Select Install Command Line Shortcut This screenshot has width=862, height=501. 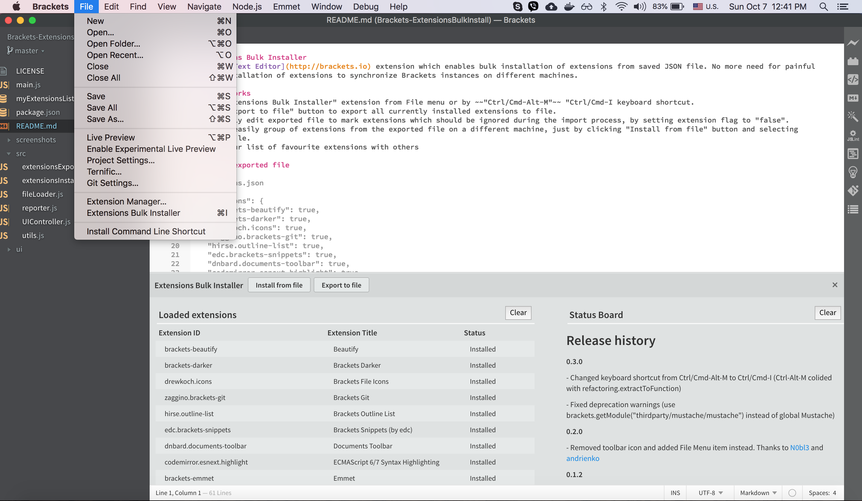coord(155,231)
